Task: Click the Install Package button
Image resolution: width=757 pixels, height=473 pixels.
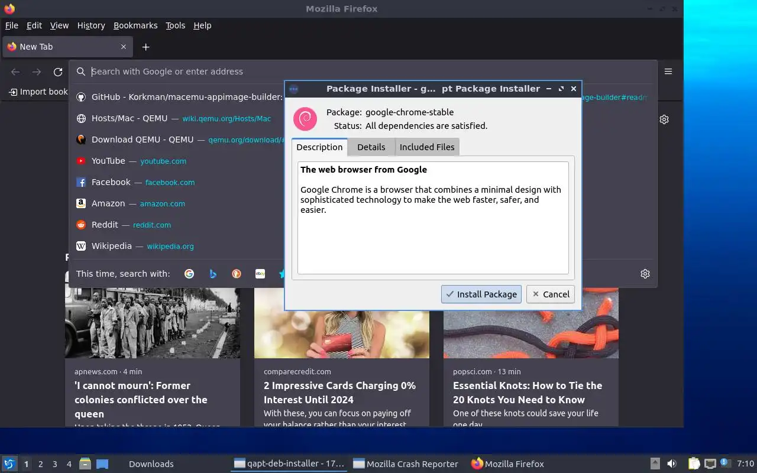Action: pyautogui.click(x=481, y=294)
